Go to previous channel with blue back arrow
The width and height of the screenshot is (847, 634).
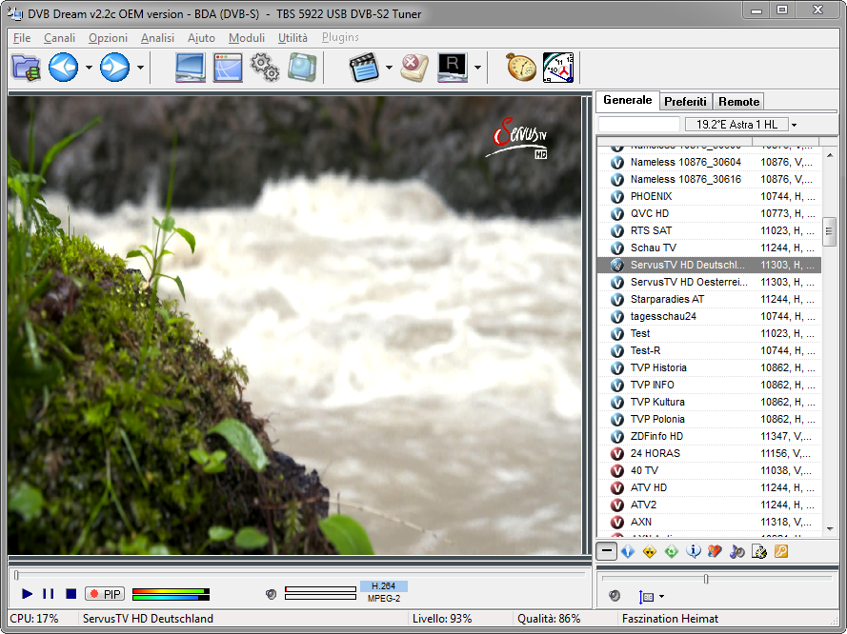(63, 68)
